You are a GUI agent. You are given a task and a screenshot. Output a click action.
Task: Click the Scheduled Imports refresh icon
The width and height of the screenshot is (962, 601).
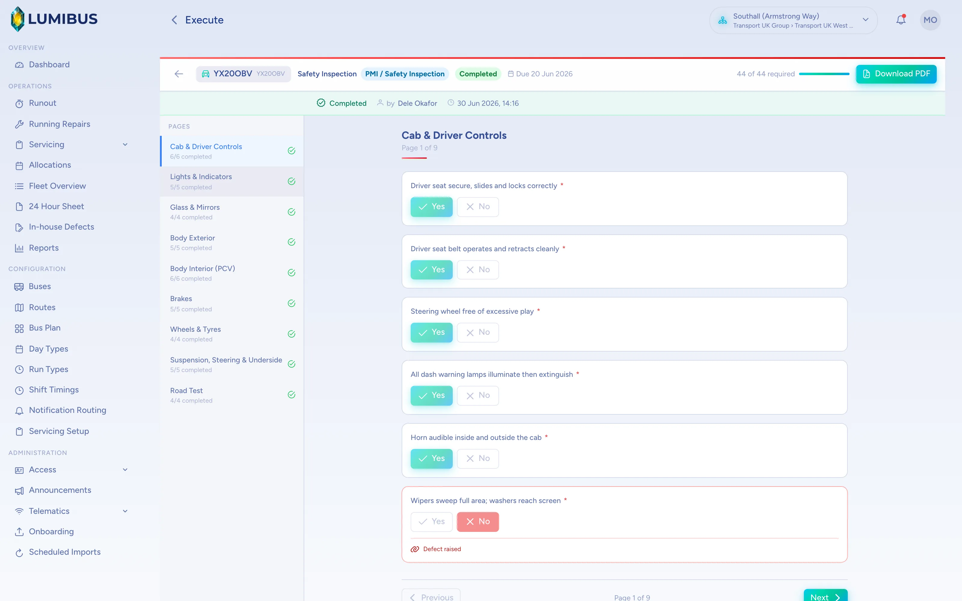(x=19, y=553)
